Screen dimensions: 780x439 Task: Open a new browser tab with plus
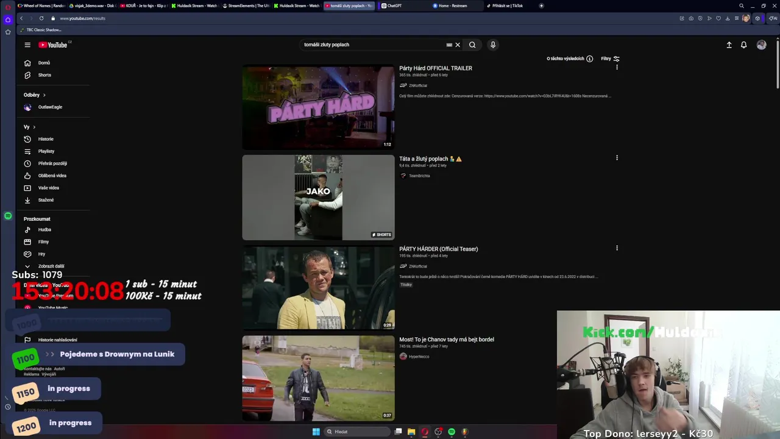click(541, 5)
